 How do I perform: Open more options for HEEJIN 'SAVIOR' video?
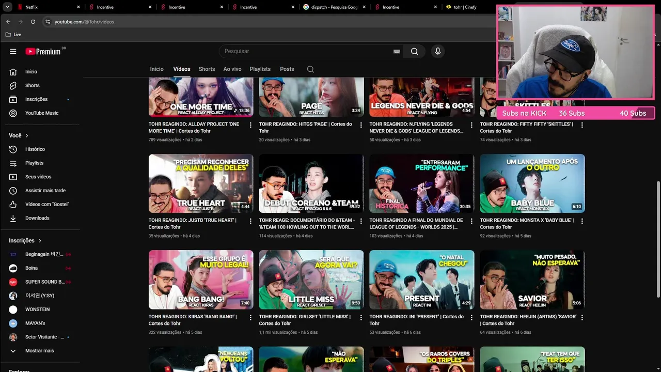(582, 318)
